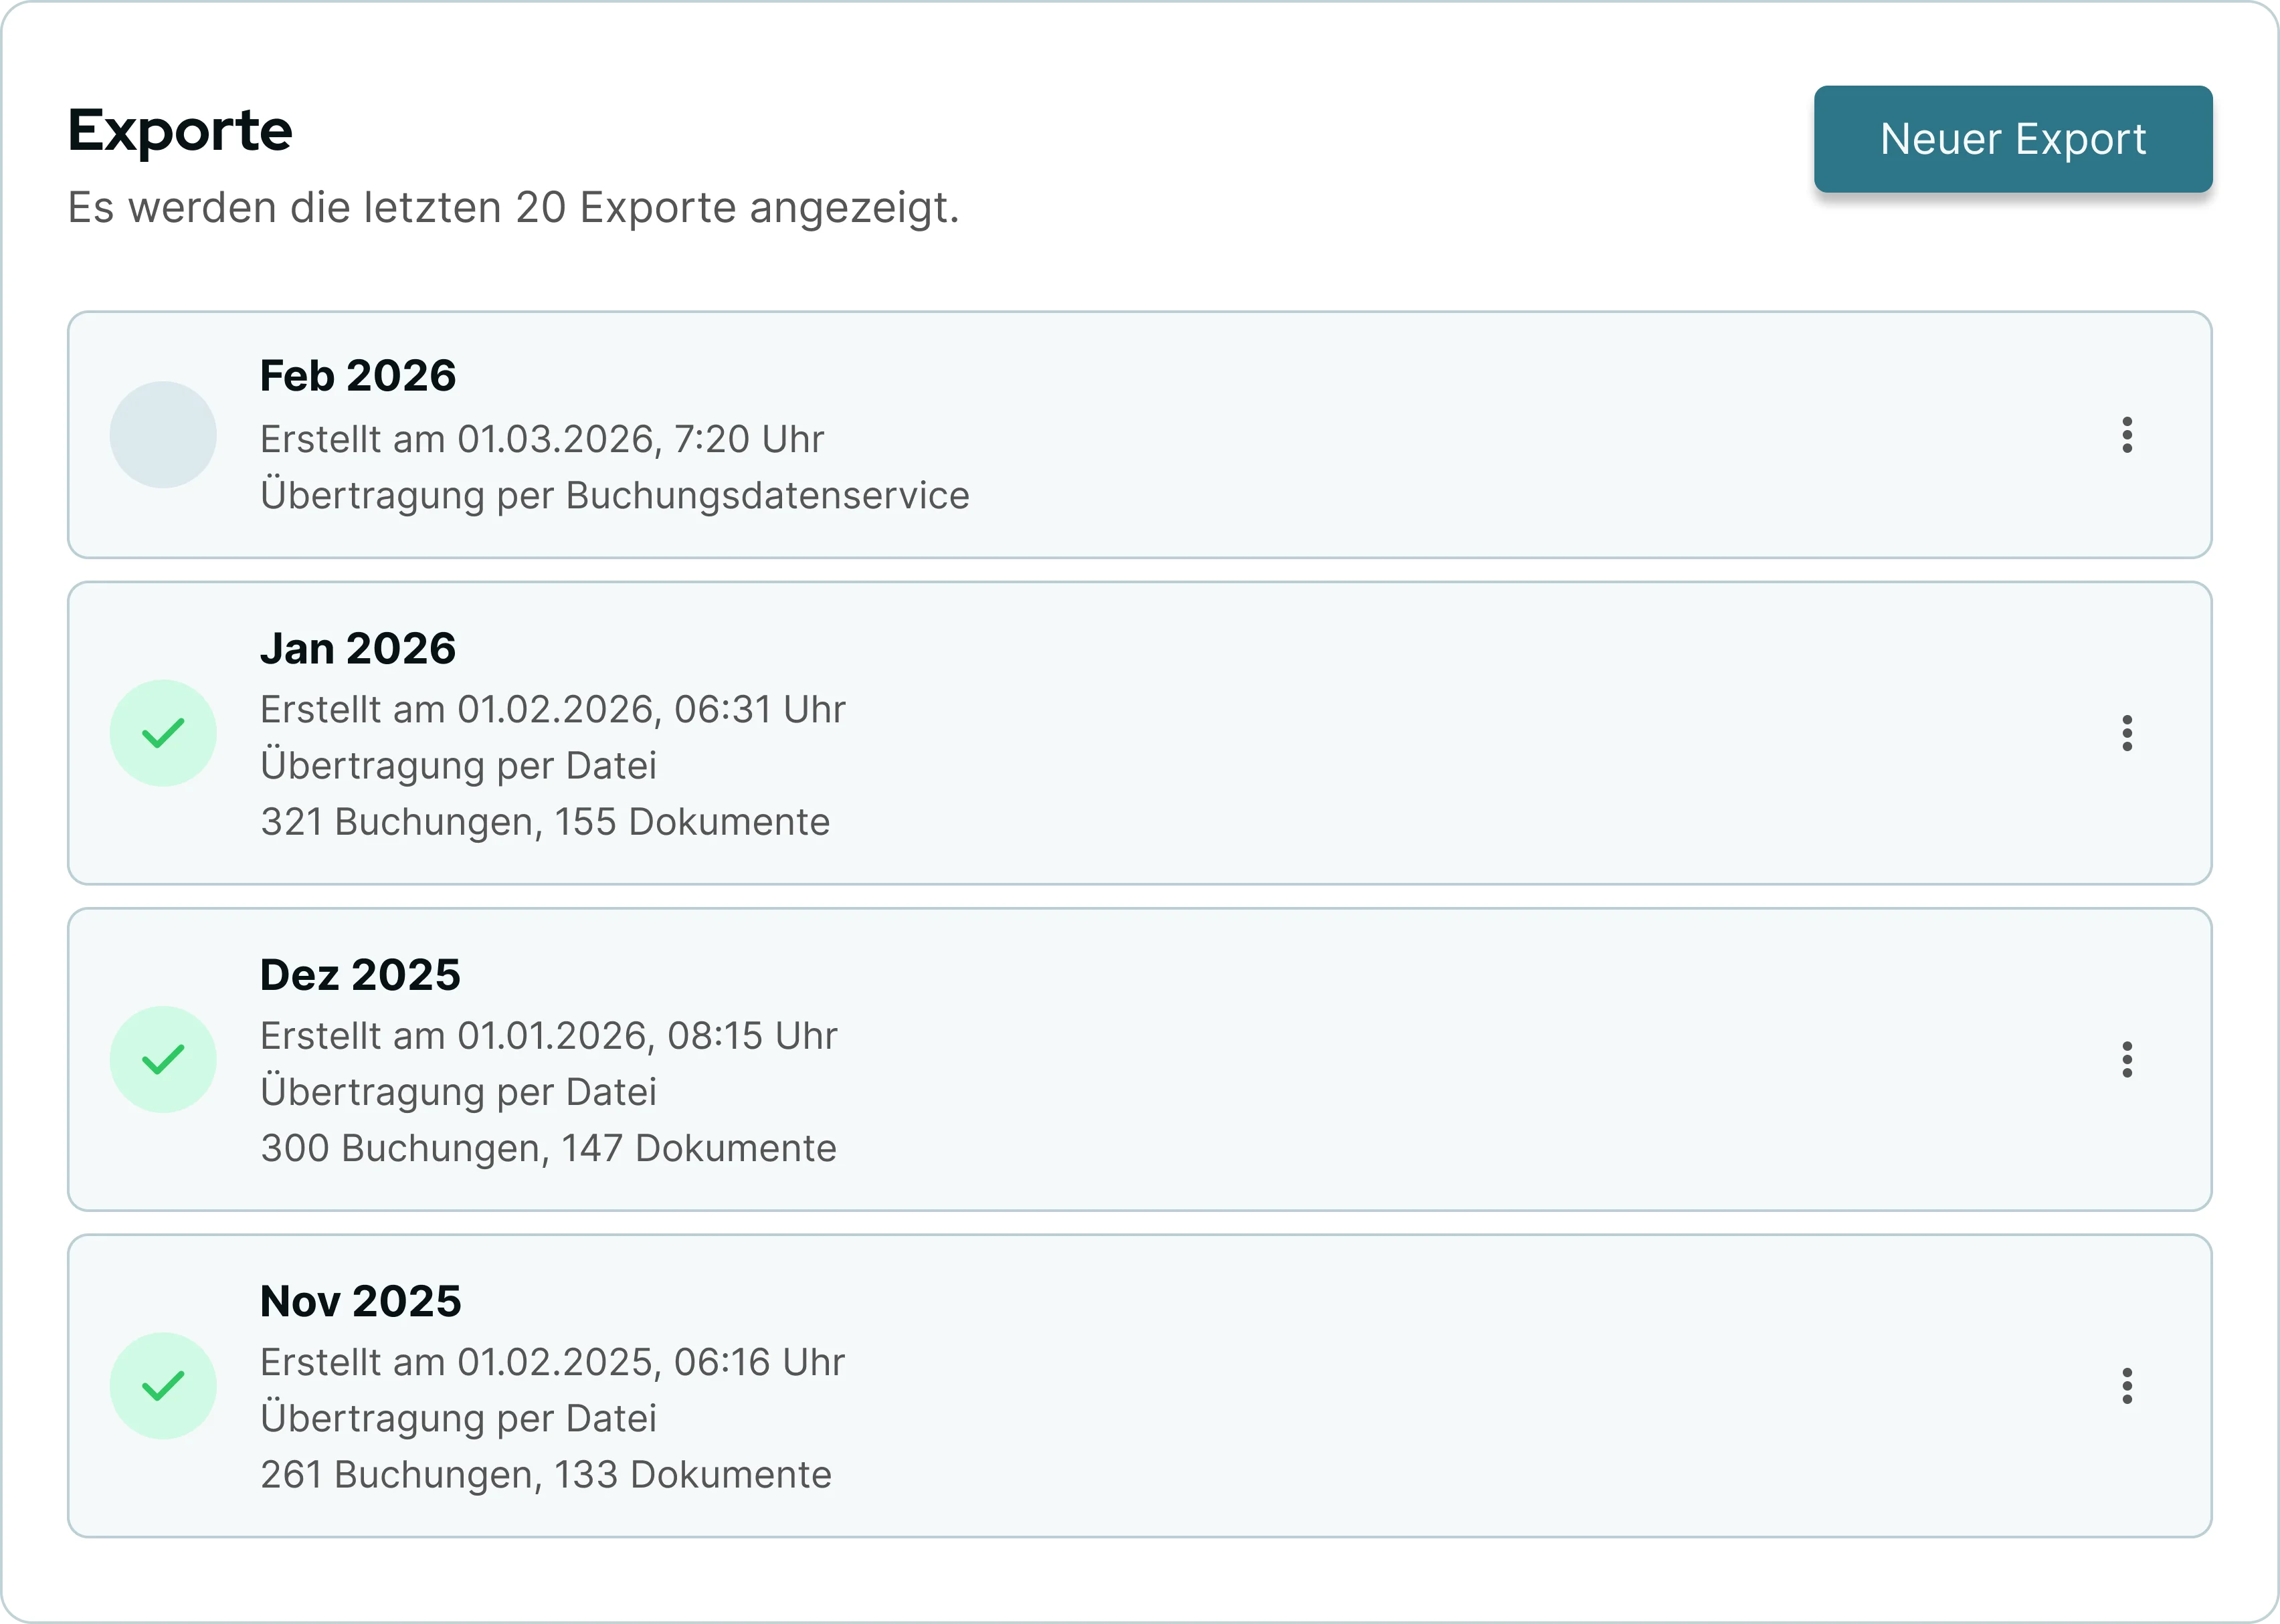
Task: Click 'Erstellt am 01.02.2025, 06:16 Uhr'
Action: pyautogui.click(x=553, y=1362)
